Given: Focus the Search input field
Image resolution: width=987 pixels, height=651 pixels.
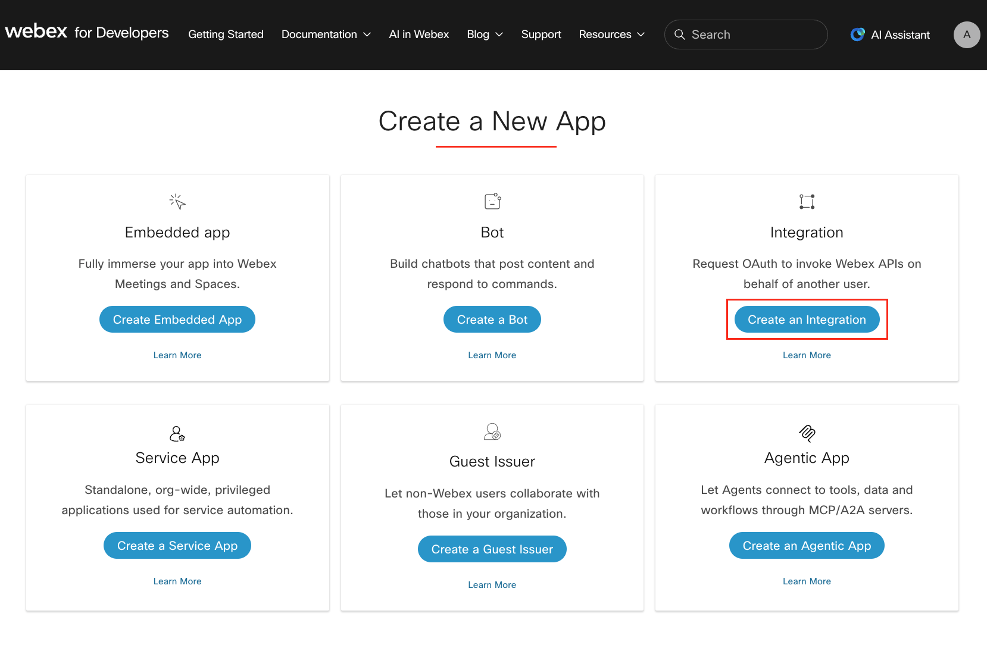Looking at the screenshot, I should [x=746, y=35].
